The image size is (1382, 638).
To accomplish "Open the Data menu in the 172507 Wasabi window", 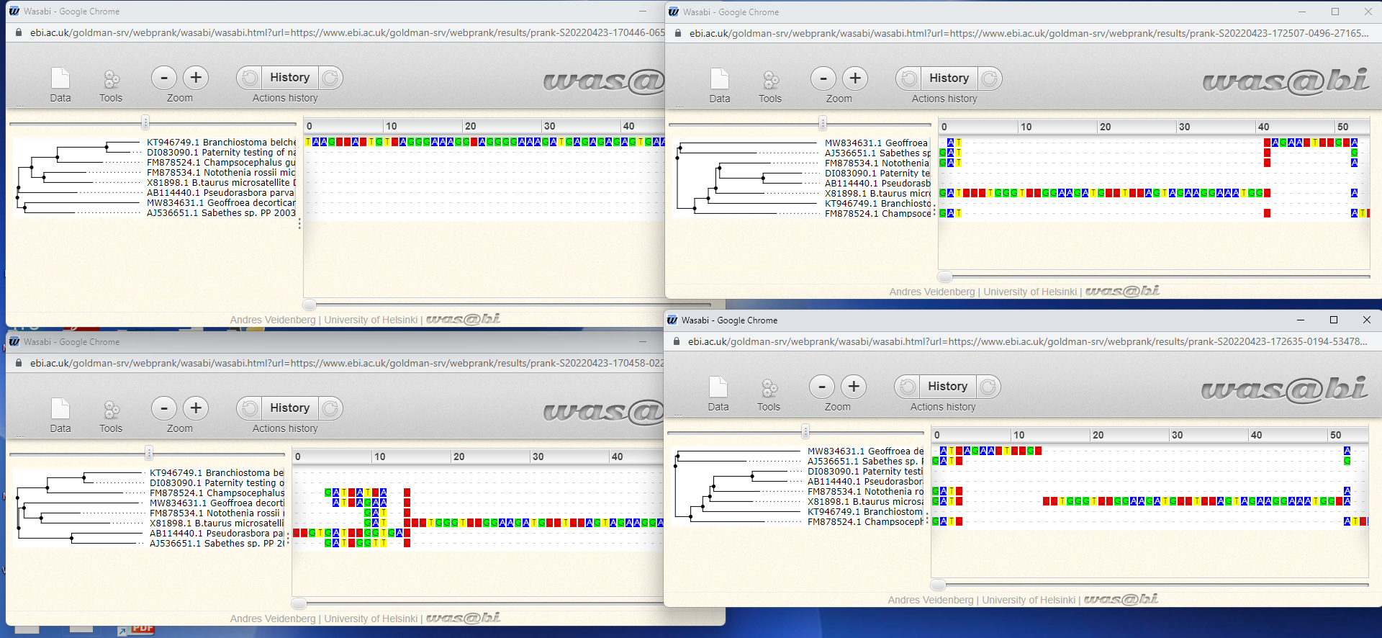I will pos(720,86).
